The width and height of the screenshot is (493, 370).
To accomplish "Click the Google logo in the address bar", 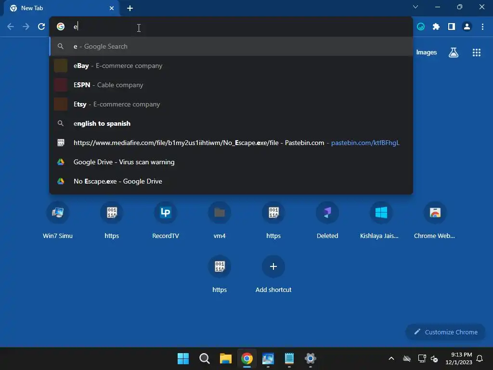I will pos(61,26).
